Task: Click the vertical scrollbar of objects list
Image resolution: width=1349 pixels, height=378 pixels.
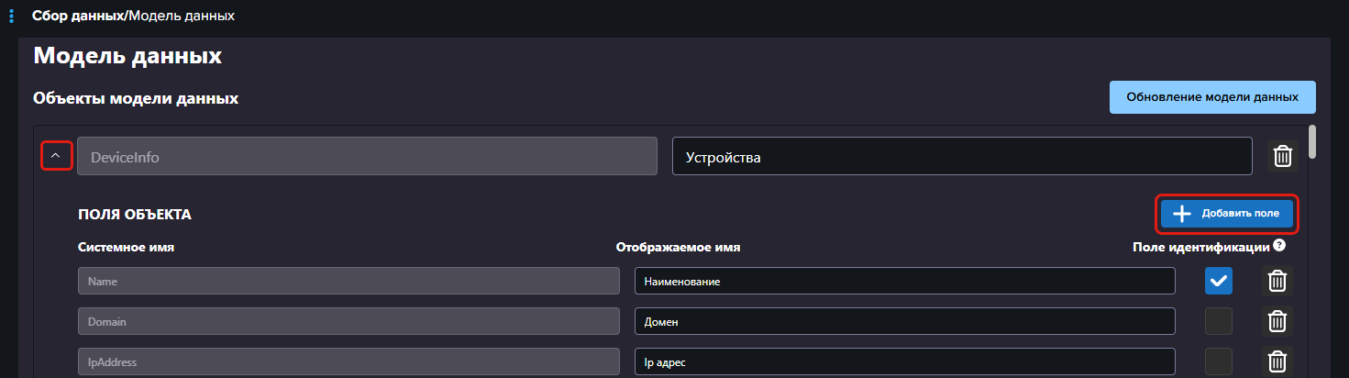Action: (1312, 142)
